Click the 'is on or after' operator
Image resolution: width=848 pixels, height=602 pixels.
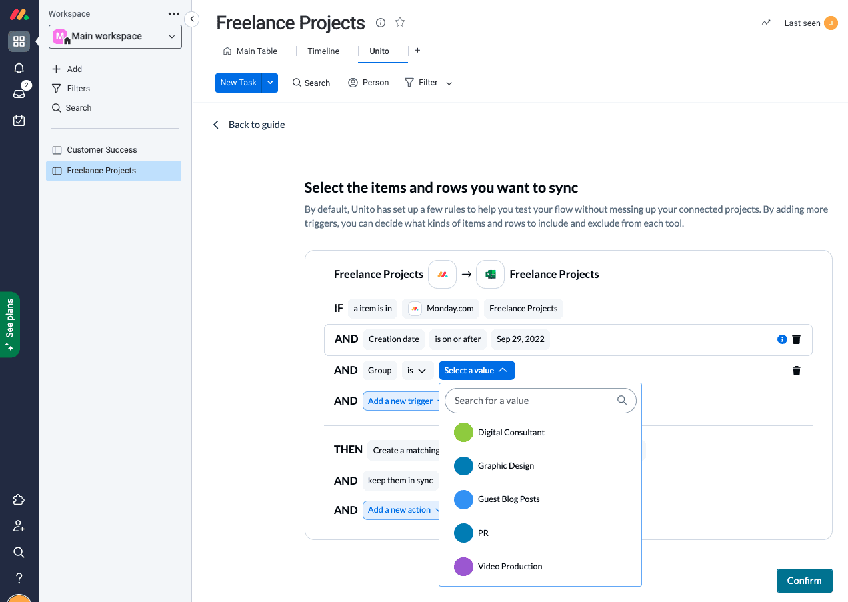(458, 339)
